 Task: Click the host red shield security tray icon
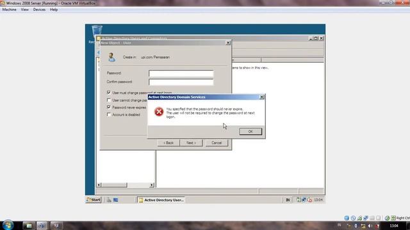[x=377, y=226]
